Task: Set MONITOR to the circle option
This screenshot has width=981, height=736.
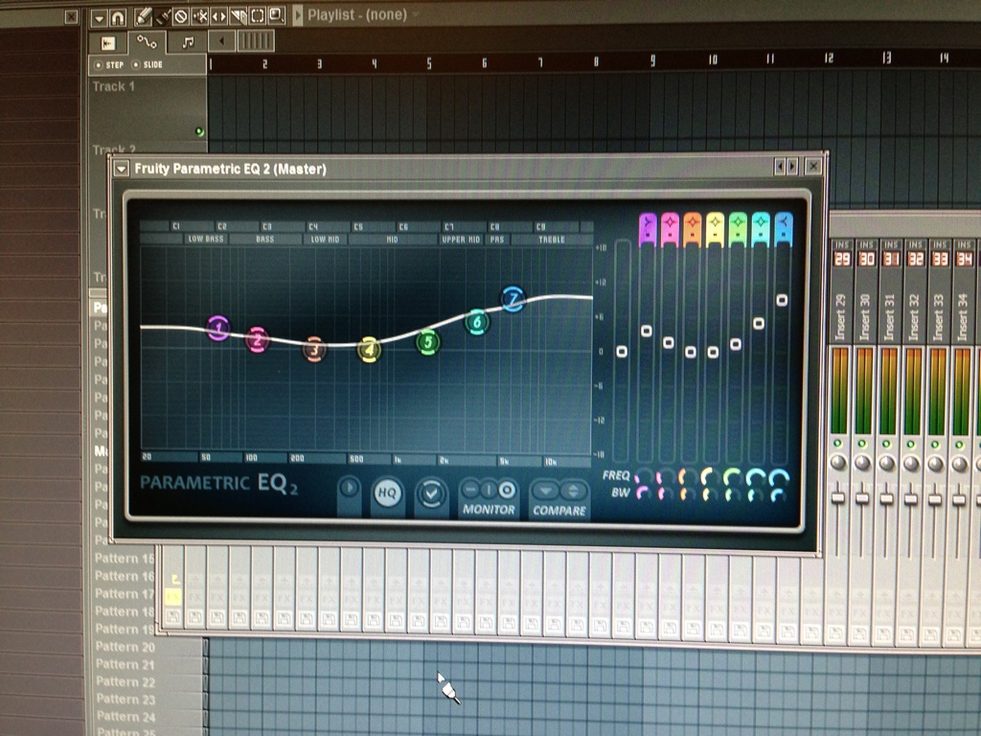Action: click(x=507, y=490)
